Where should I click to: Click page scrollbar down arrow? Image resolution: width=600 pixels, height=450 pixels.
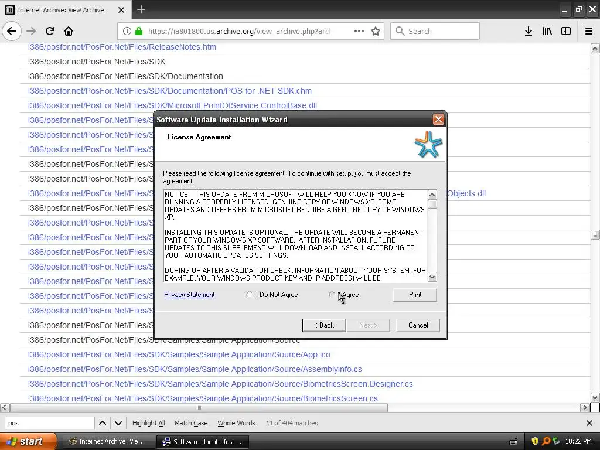tap(595, 398)
